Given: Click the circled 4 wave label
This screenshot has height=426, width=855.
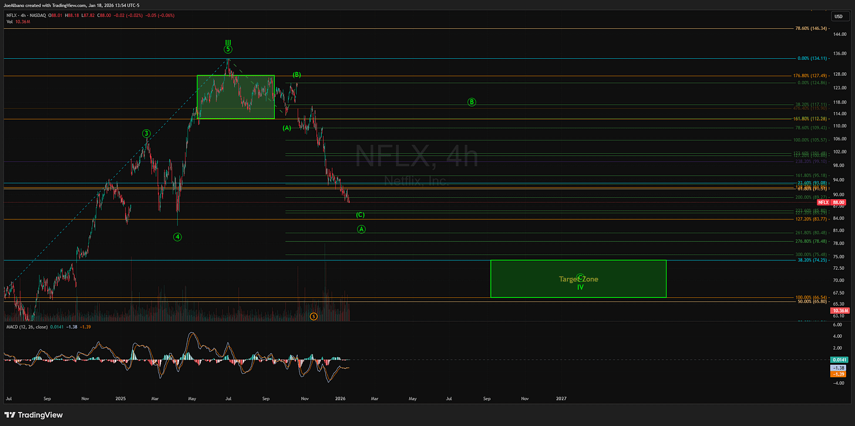Looking at the screenshot, I should pyautogui.click(x=177, y=237).
